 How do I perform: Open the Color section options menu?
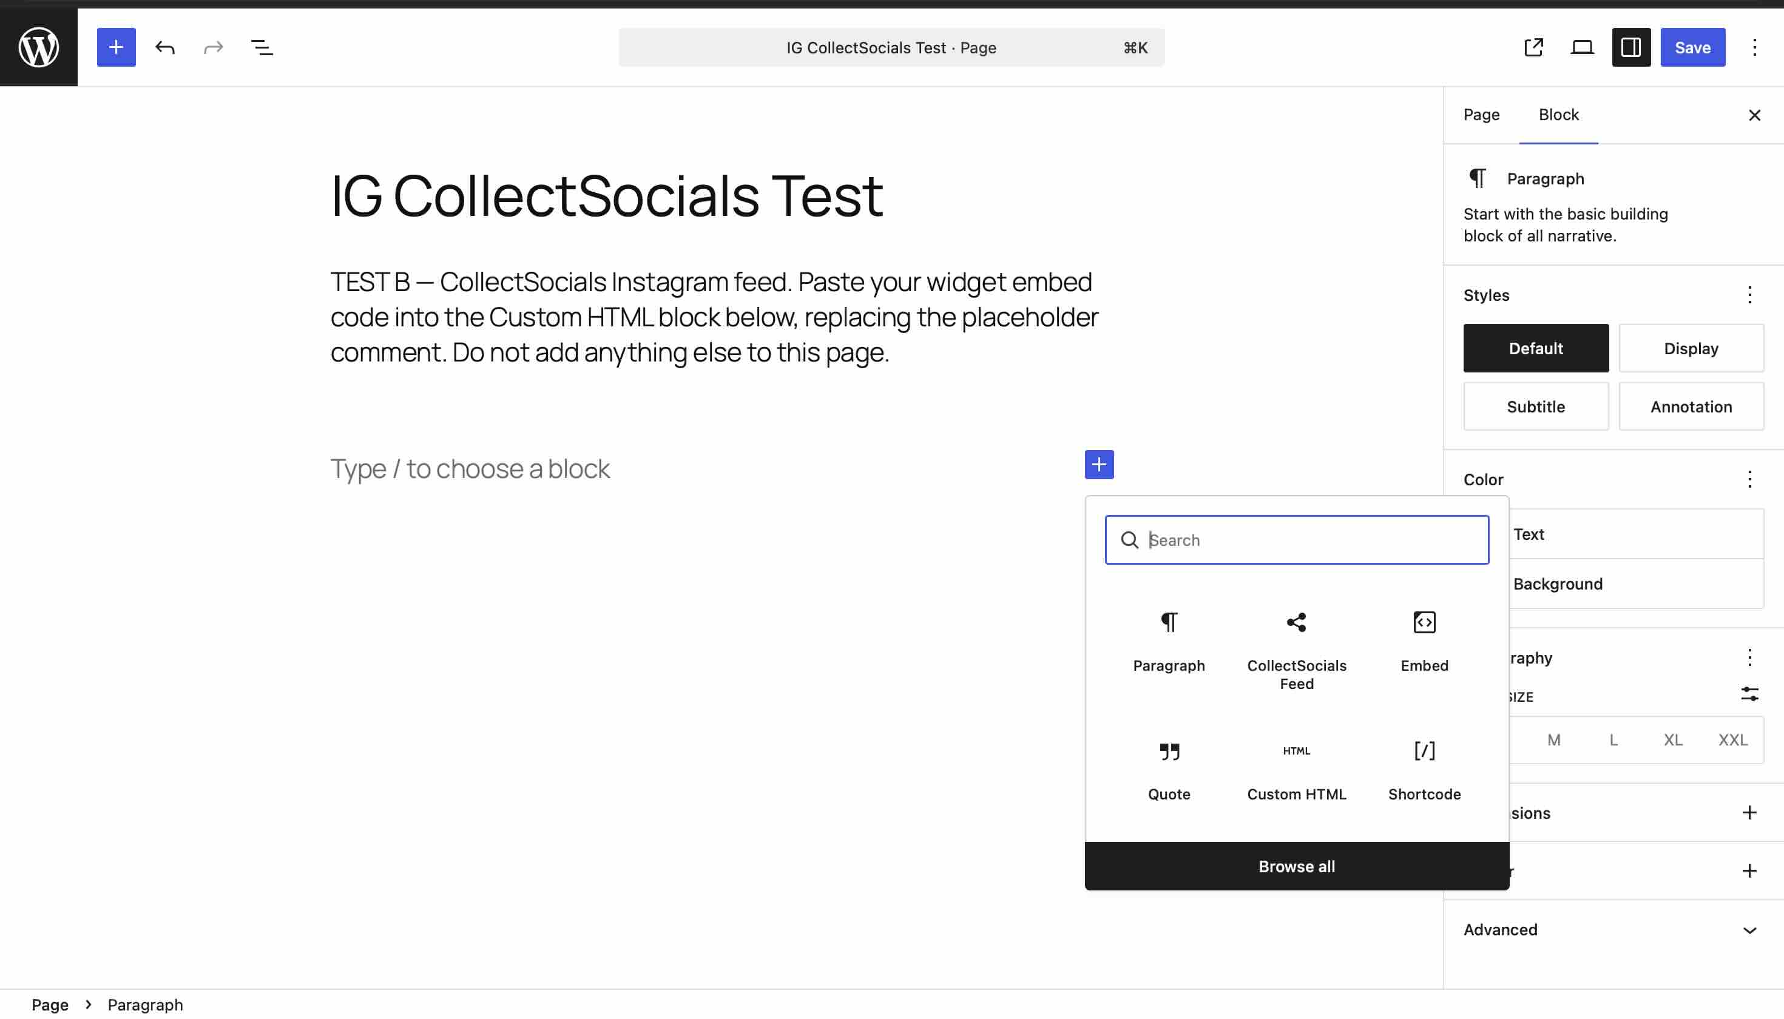pyautogui.click(x=1749, y=479)
